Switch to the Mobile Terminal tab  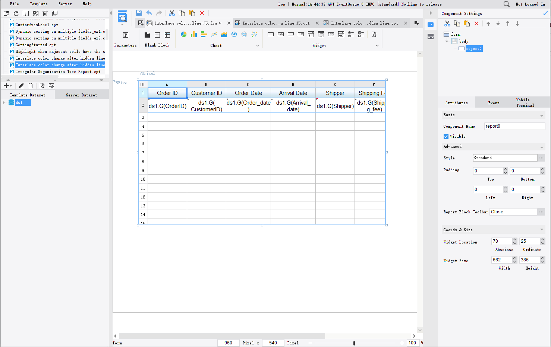coord(525,103)
